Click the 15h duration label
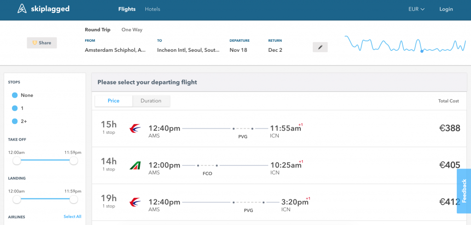The height and width of the screenshot is (225, 471). [x=109, y=125]
